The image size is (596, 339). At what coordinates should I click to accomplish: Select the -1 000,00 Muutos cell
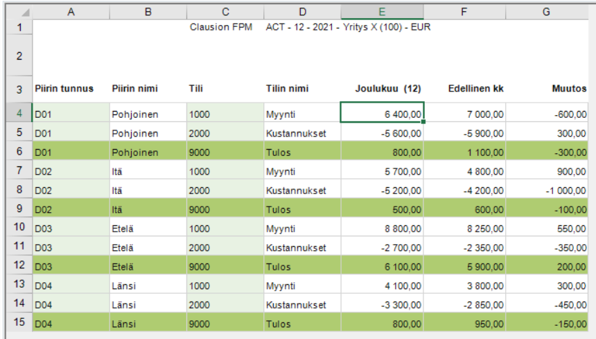click(547, 191)
